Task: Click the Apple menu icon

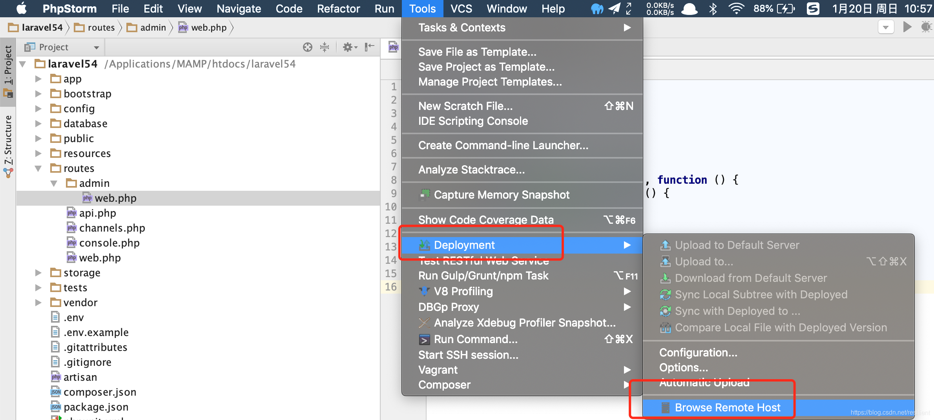Action: click(21, 8)
